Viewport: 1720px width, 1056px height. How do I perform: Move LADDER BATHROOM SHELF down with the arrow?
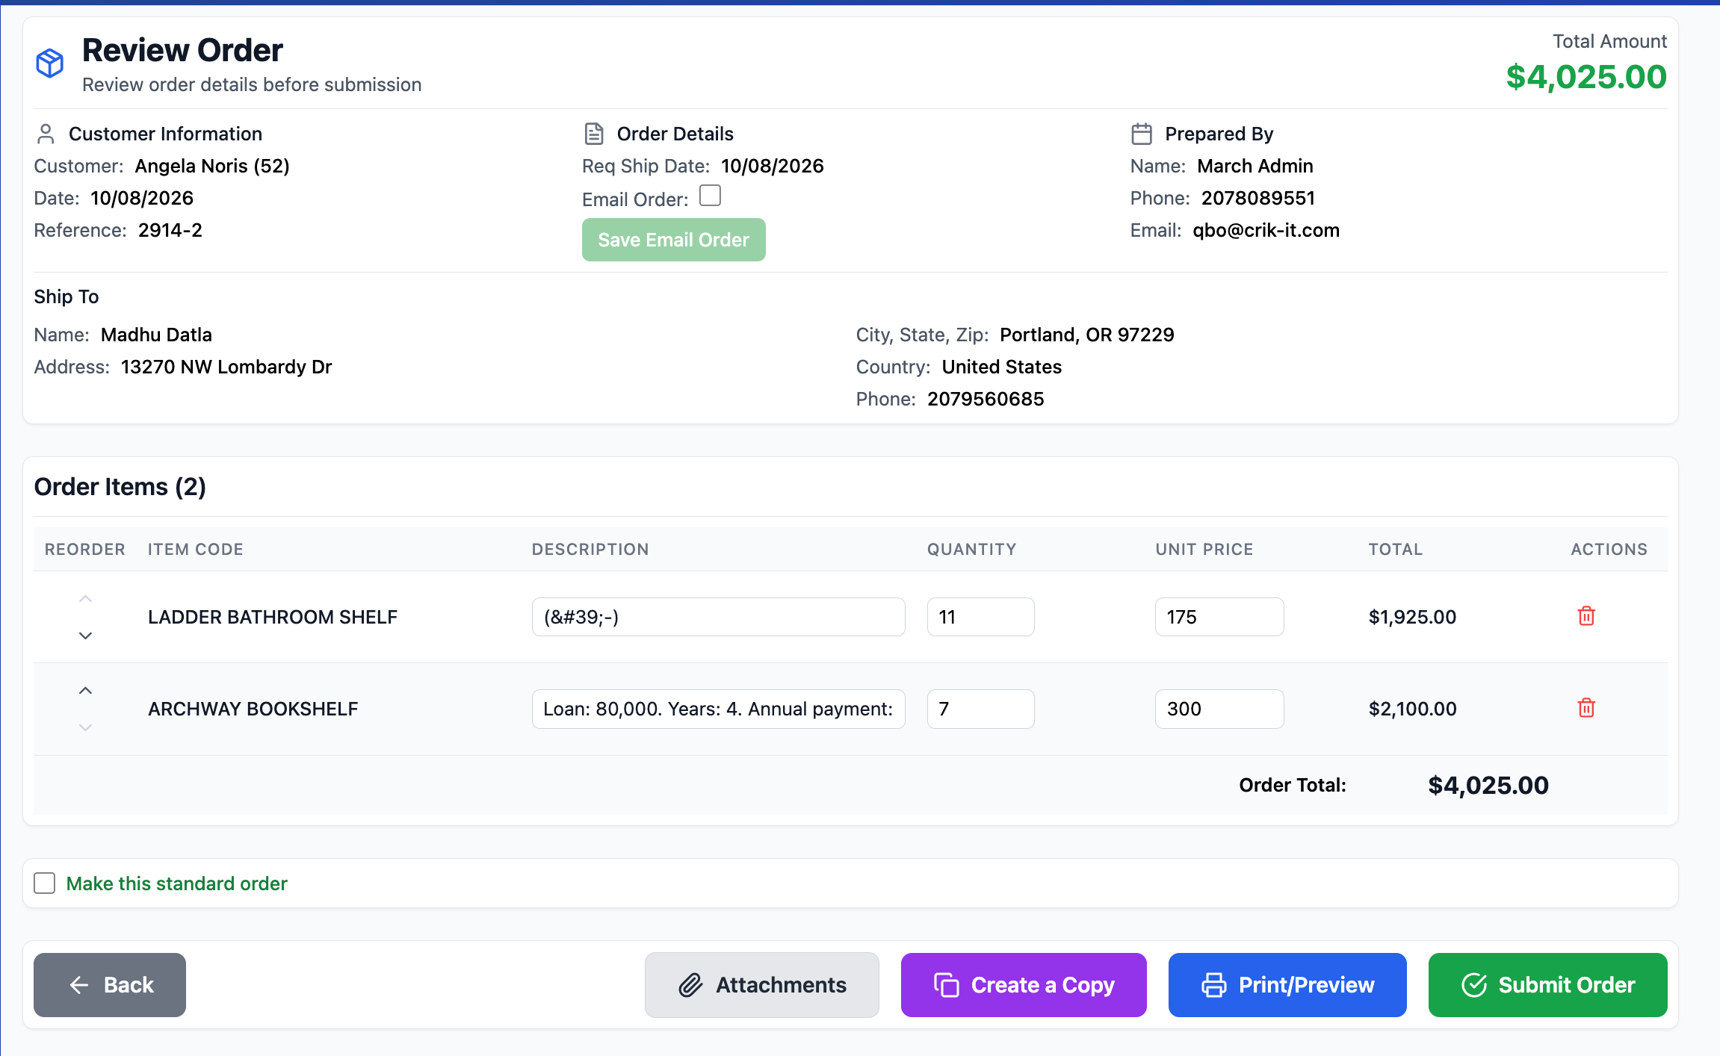[85, 636]
